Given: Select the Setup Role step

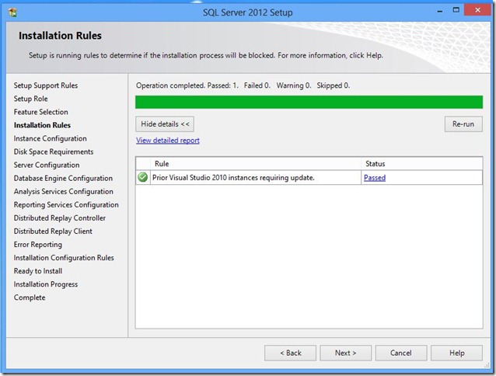Looking at the screenshot, I should [x=30, y=99].
